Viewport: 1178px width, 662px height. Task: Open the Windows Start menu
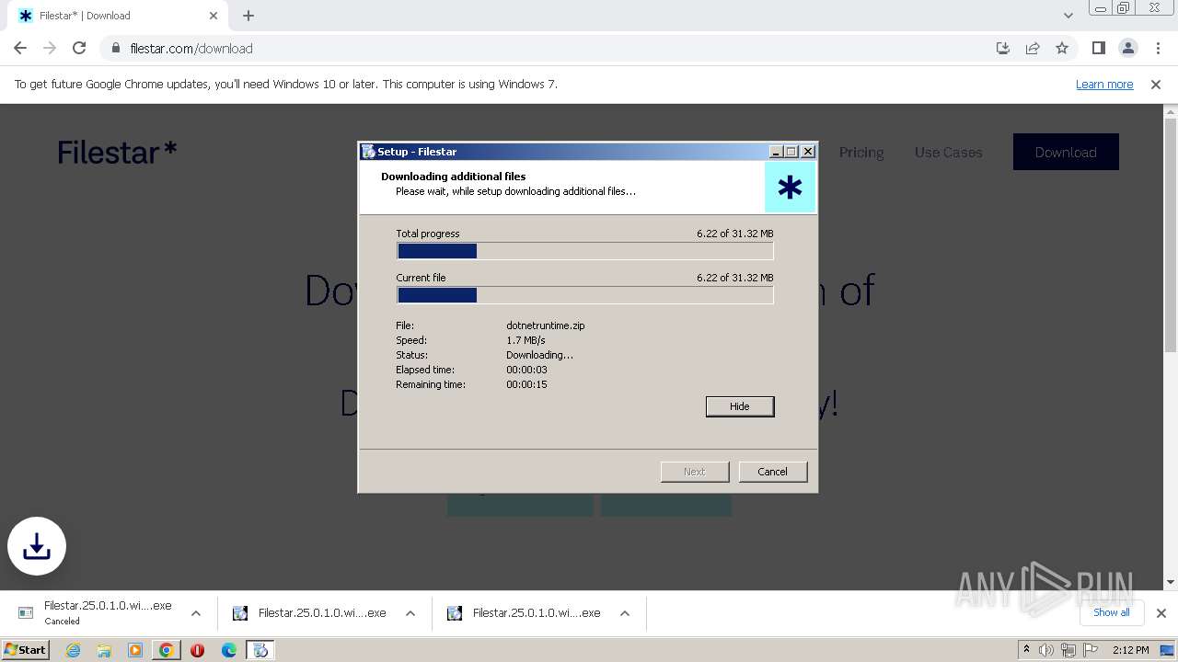26,650
